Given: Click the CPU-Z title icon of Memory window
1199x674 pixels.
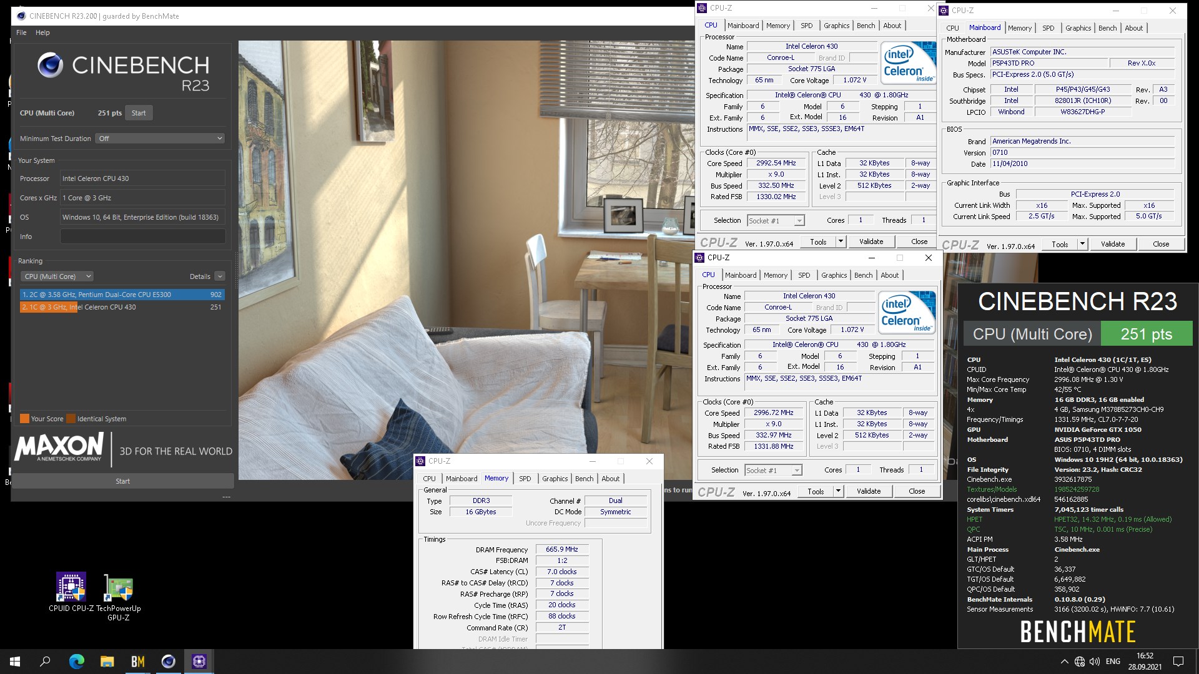Looking at the screenshot, I should (x=420, y=461).
